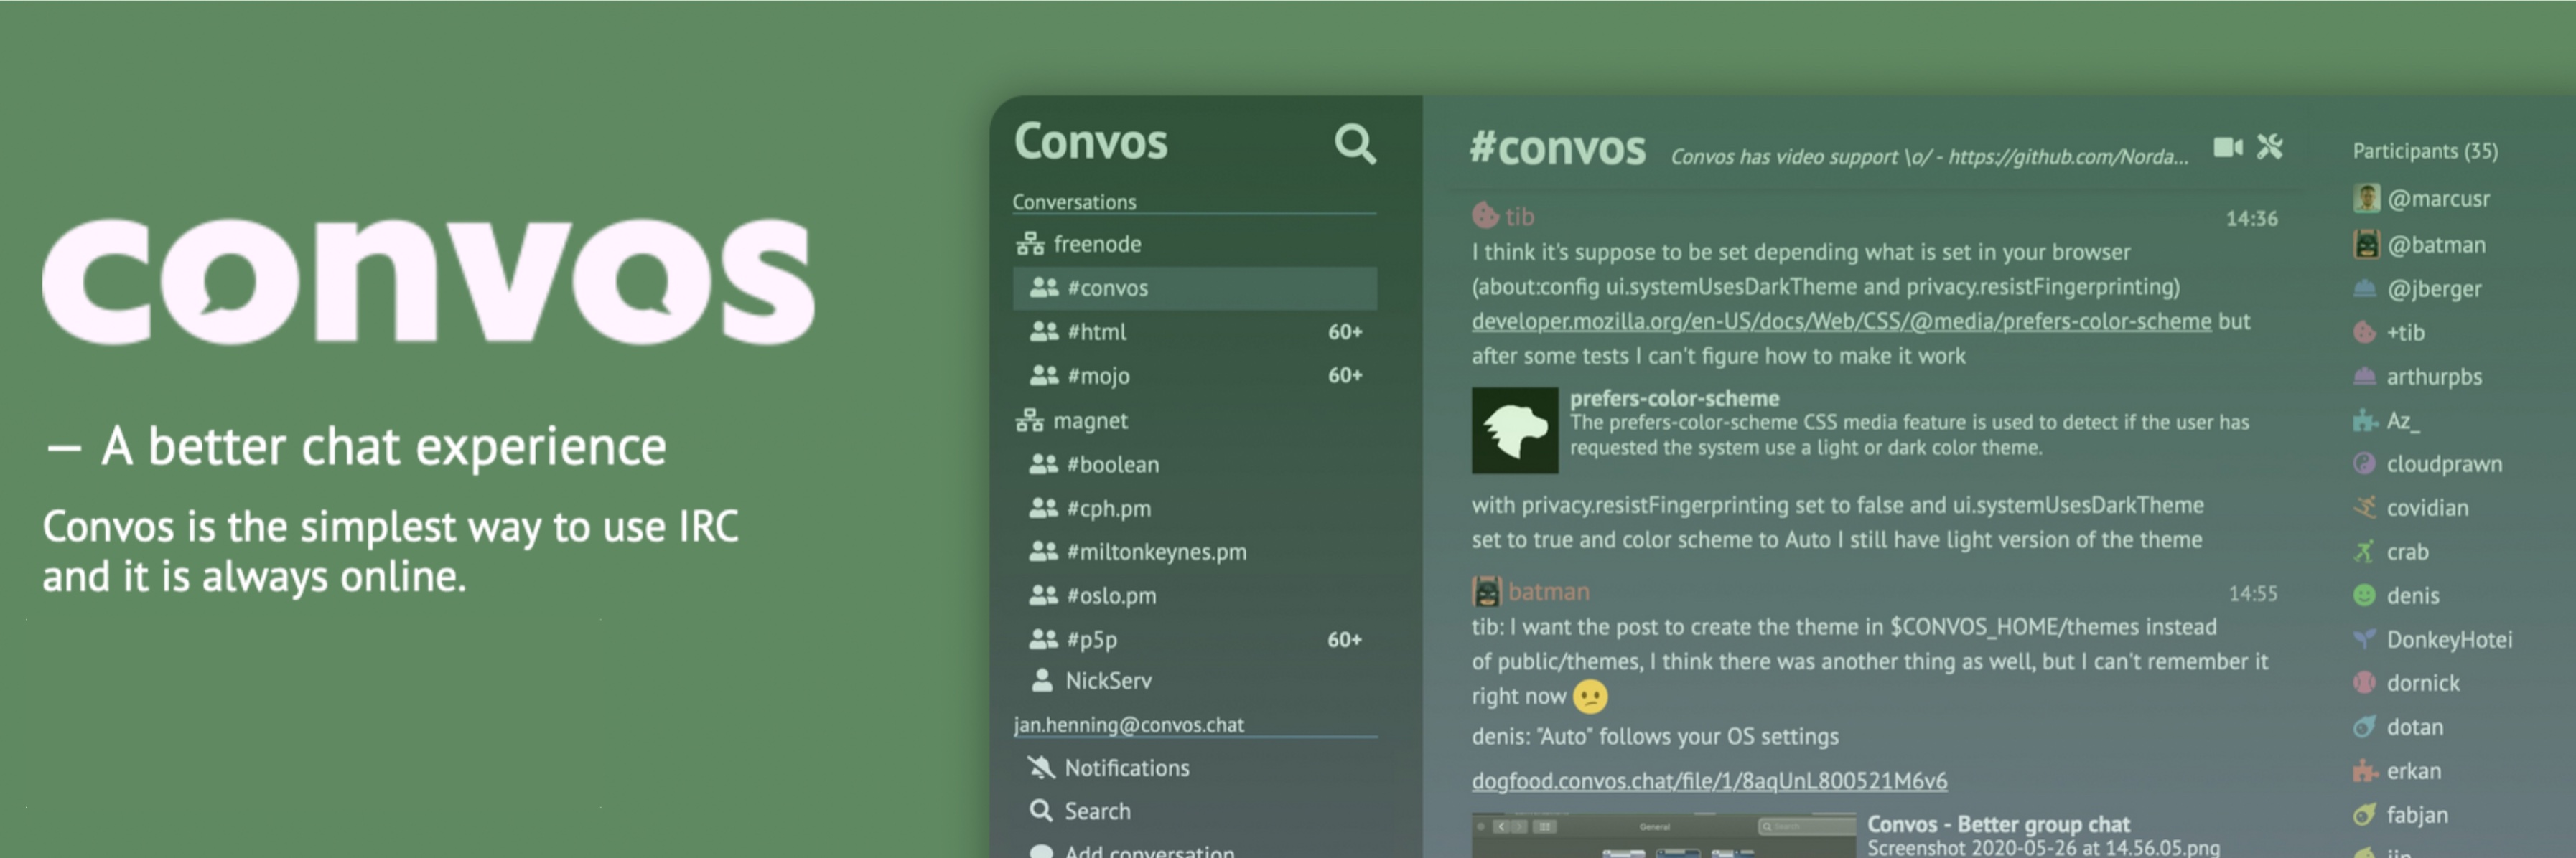Click the avatar icon next to covidian
2576x858 pixels.
[2364, 507]
